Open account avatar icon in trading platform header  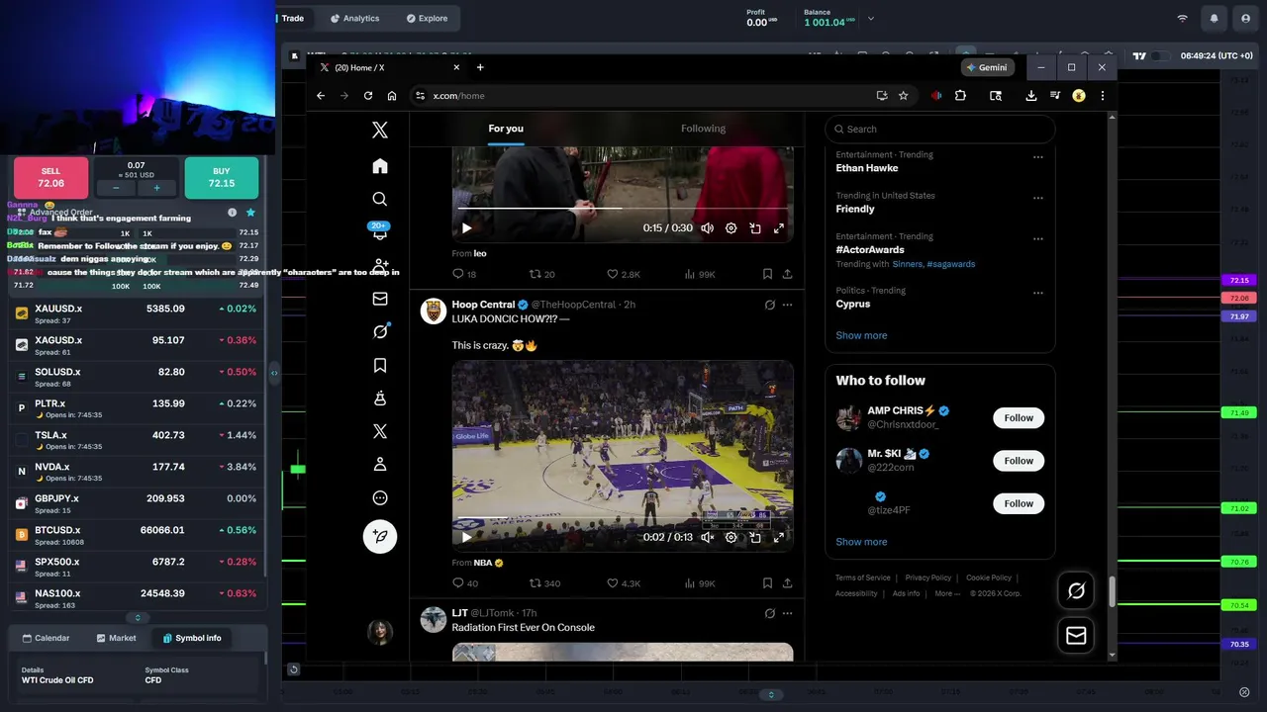pyautogui.click(x=1244, y=18)
